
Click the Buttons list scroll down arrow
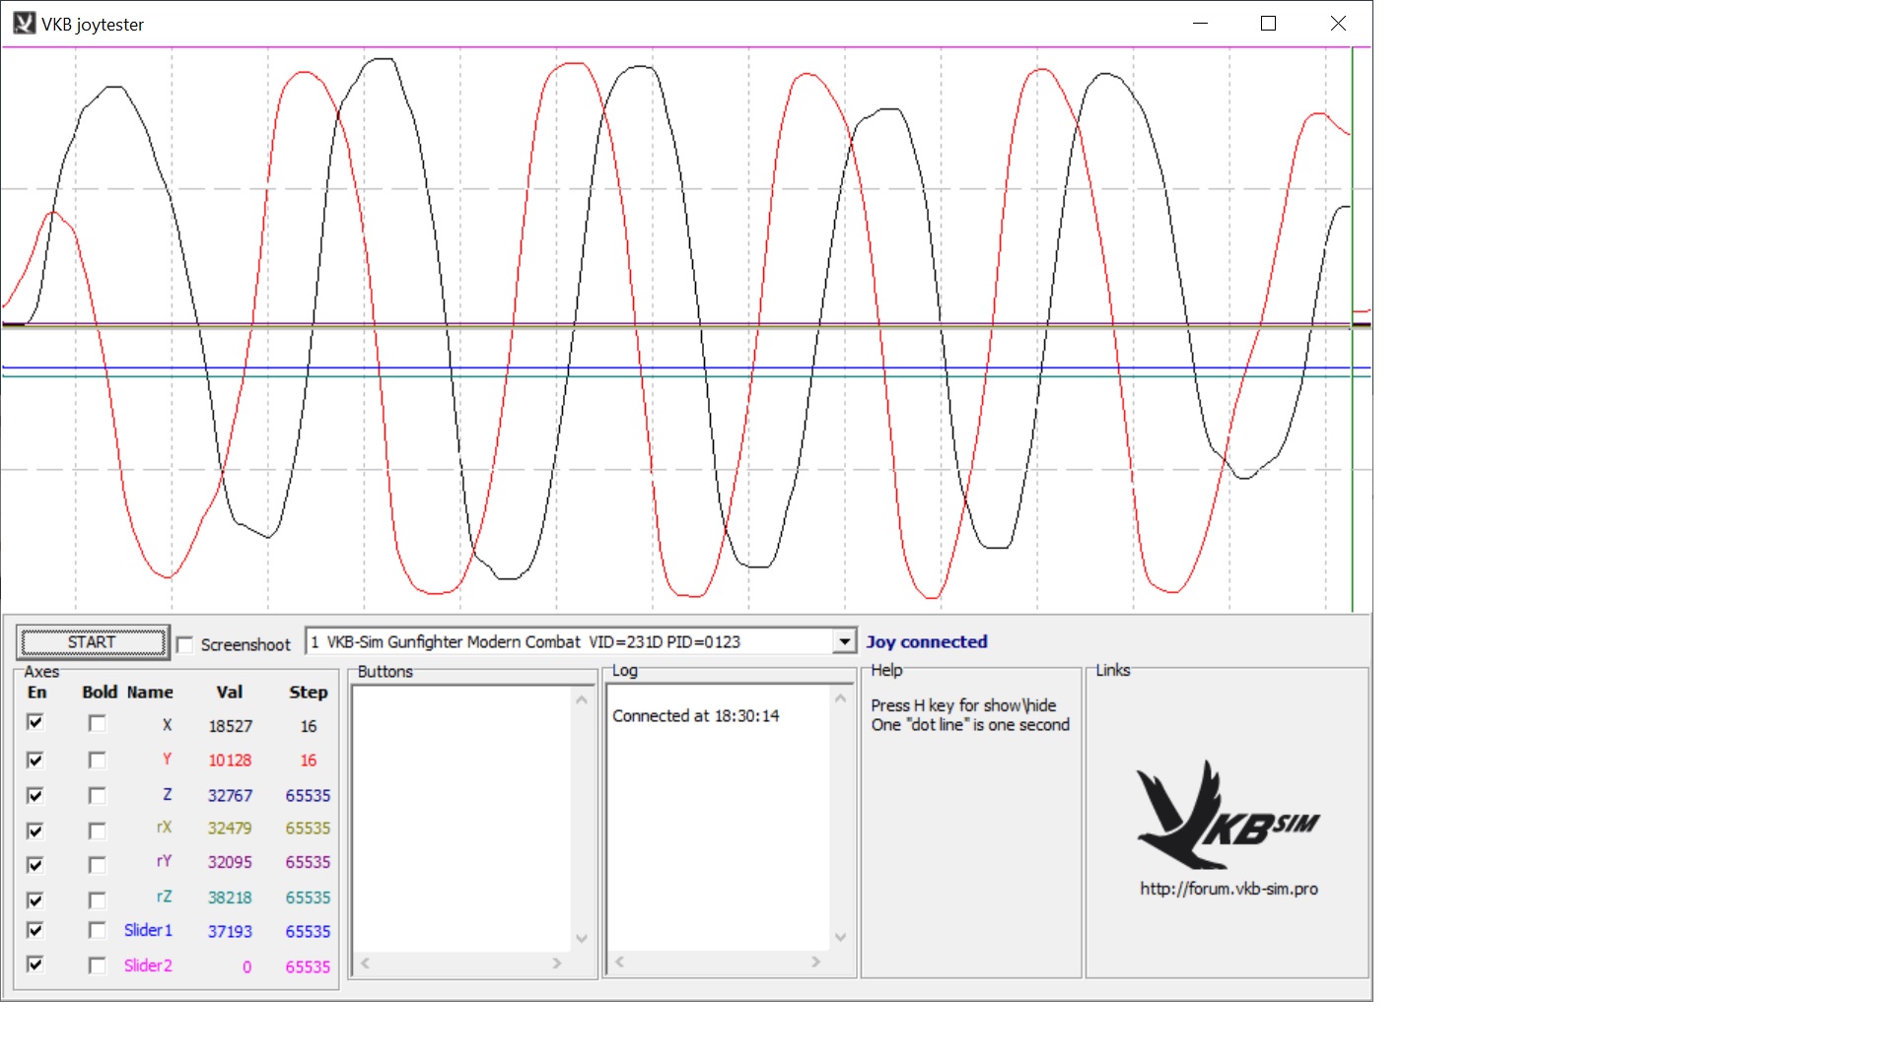[582, 939]
